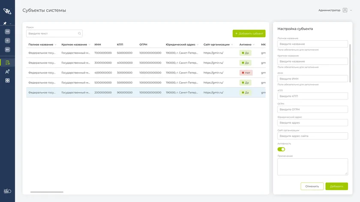
Task: Select the row with ИНН 7000000000
Action: 146,53
